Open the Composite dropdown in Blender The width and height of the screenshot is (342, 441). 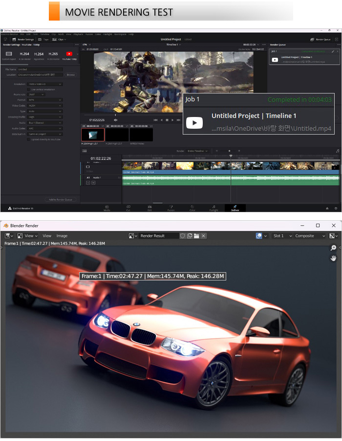(x=310, y=236)
